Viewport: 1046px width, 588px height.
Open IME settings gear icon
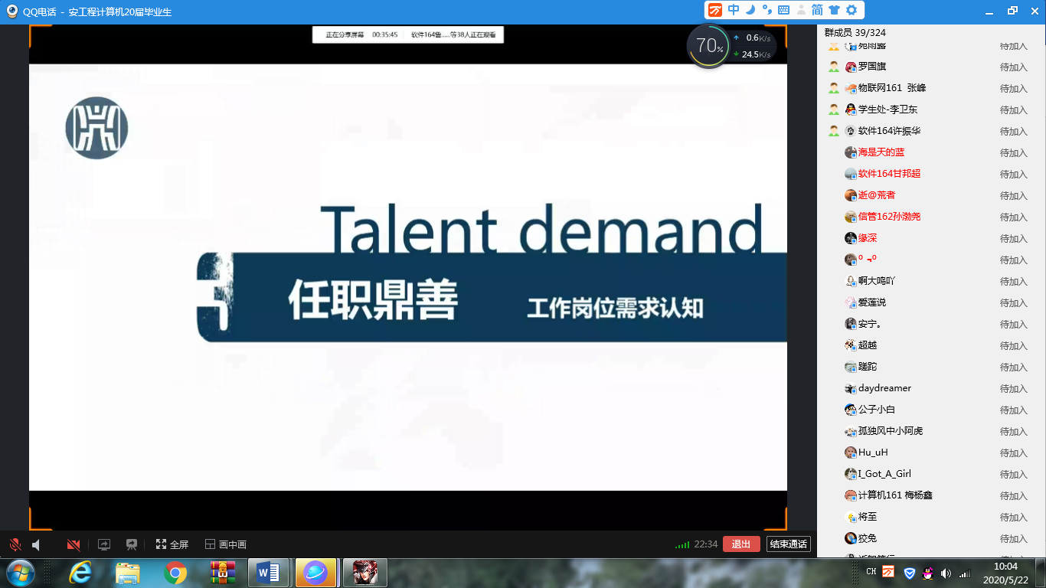click(851, 10)
